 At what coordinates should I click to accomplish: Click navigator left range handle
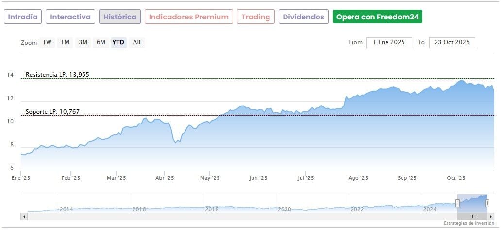click(x=457, y=203)
